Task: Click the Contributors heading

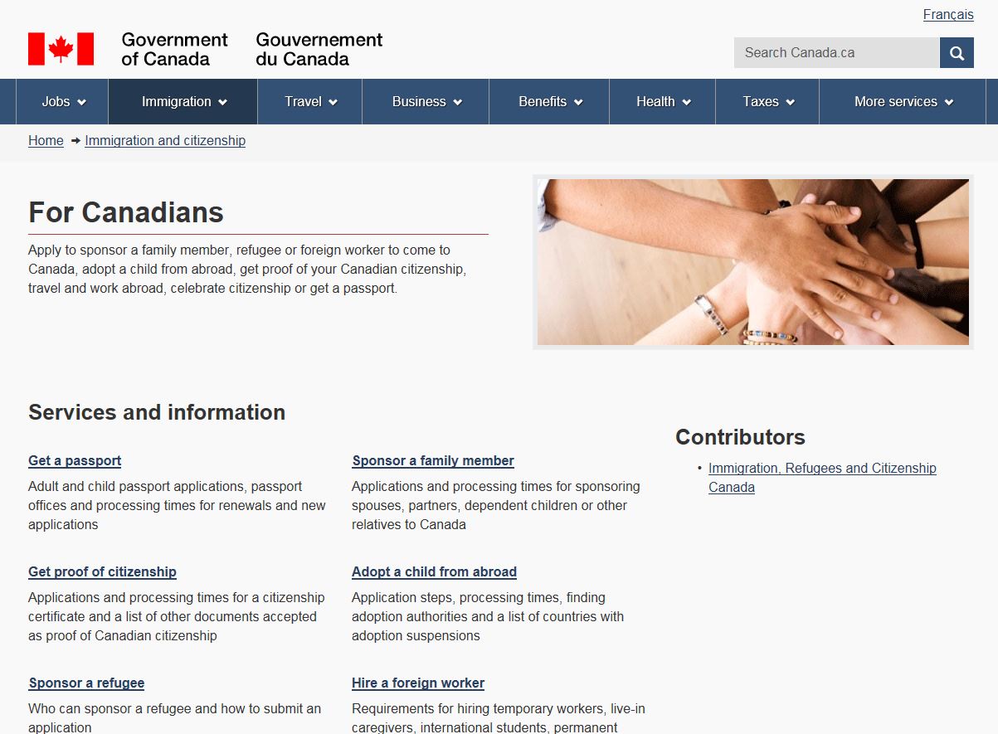Action: tap(740, 437)
